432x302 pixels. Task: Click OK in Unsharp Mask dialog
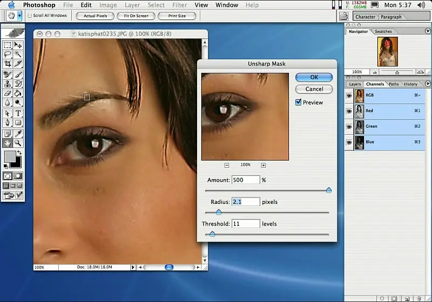(x=314, y=77)
